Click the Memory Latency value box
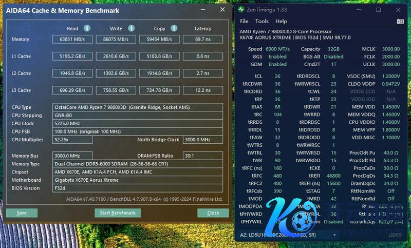 pos(203,39)
